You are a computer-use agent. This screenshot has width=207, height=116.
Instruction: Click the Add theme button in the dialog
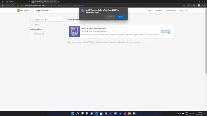[110, 17]
